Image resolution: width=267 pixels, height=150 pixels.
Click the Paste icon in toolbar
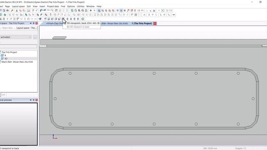tap(24, 10)
